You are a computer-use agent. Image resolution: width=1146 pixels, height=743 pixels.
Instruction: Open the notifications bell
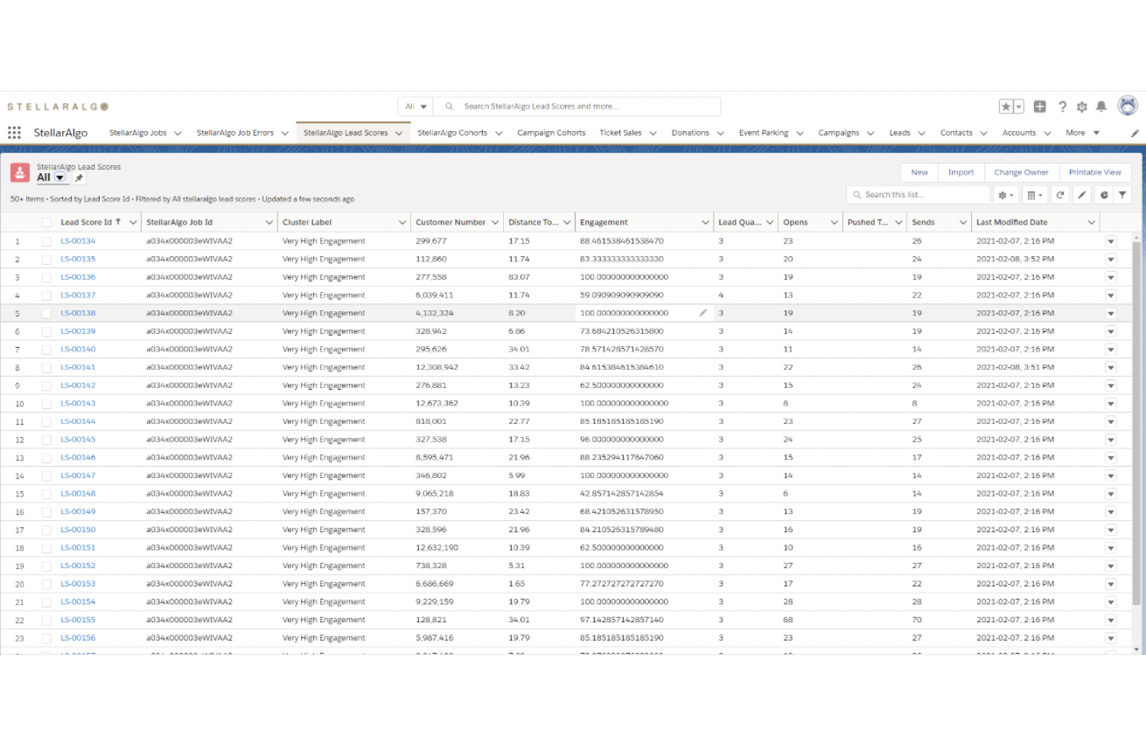tap(1101, 107)
